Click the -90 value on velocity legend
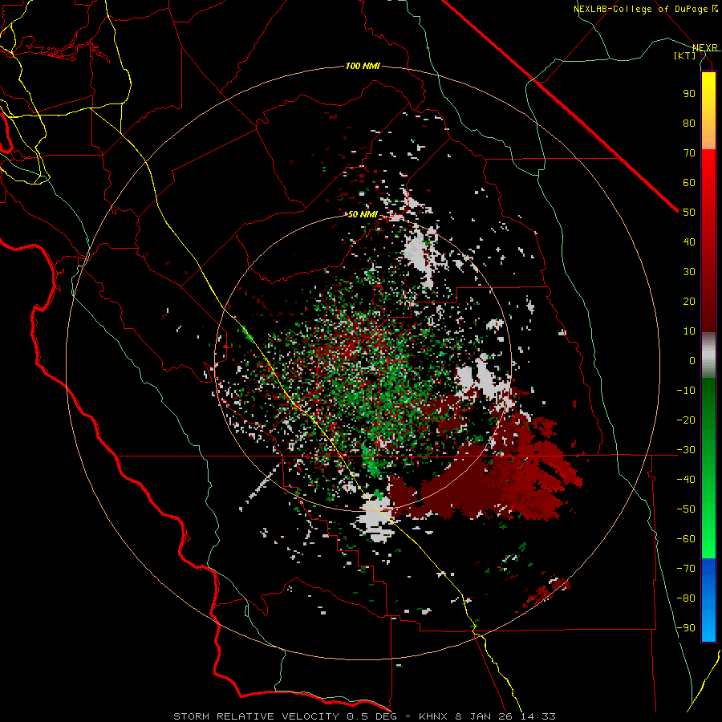This screenshot has height=722, width=722. 686,628
